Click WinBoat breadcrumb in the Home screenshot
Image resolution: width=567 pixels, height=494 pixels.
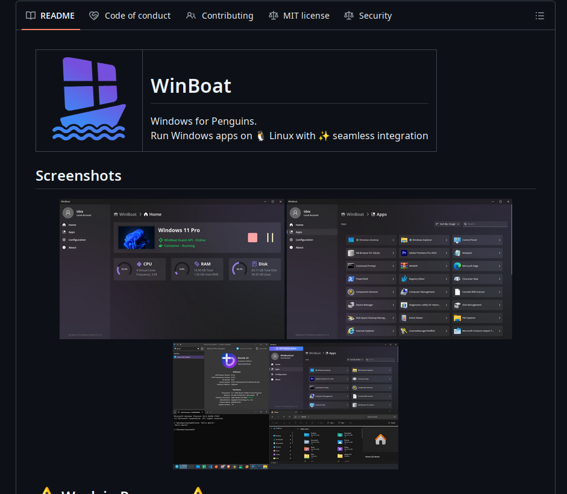coord(125,214)
